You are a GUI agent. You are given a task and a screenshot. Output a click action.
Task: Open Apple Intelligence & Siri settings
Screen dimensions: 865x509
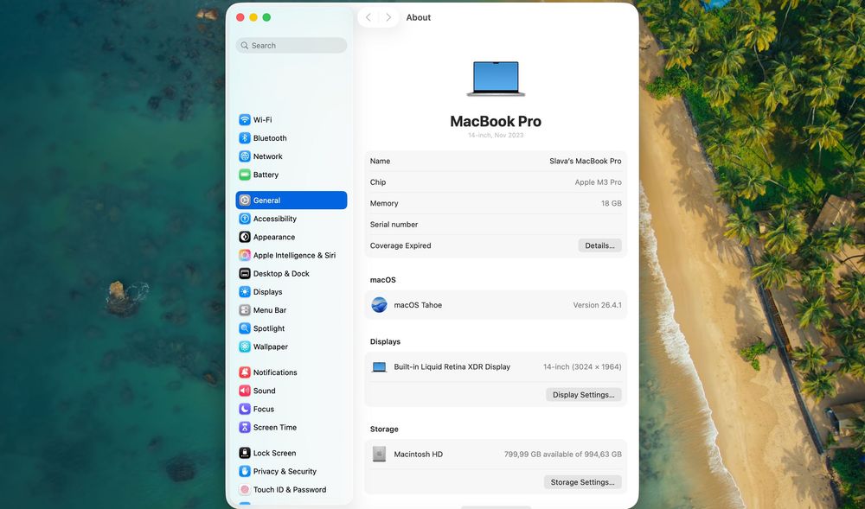tap(292, 255)
